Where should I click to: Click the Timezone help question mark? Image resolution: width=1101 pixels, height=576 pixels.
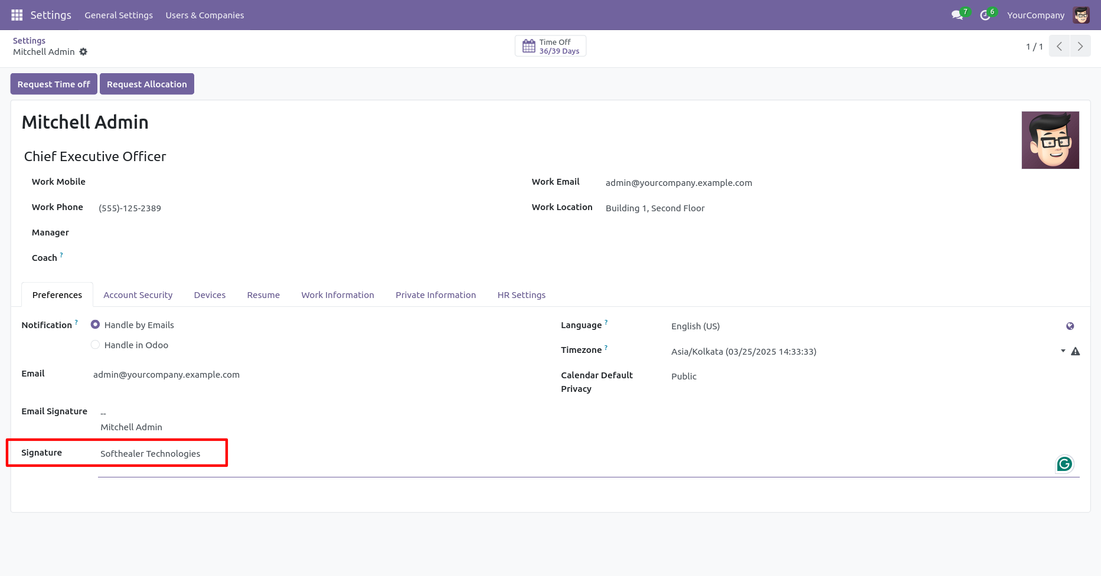[606, 347]
